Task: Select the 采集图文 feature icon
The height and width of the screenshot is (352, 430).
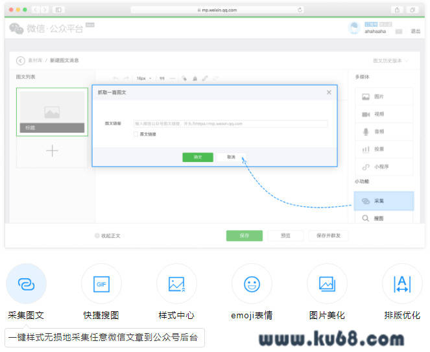Action: tap(26, 284)
